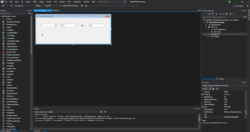
Task: Select the ComboBox control in Toolbox
Action: pyautogui.click(x=11, y=38)
